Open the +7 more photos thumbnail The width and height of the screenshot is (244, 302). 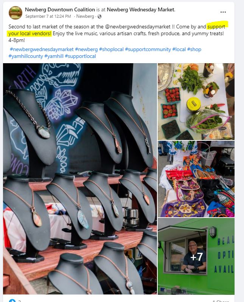196,256
